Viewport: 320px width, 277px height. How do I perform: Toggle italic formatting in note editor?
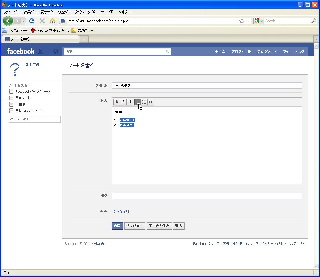pos(123,102)
